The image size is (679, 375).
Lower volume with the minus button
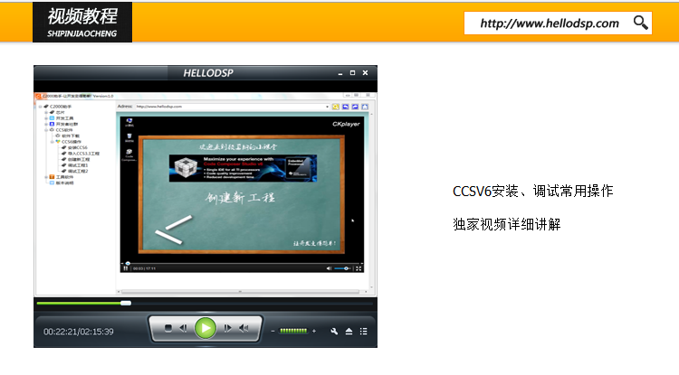point(273,331)
